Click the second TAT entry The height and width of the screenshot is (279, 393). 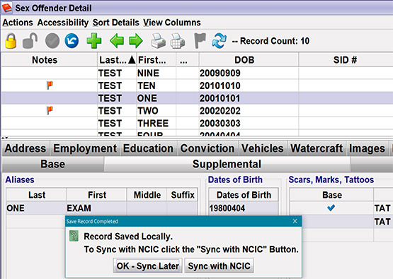[382, 222]
